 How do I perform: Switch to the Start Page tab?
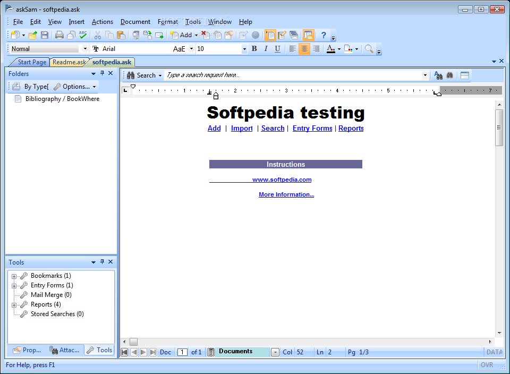click(32, 62)
